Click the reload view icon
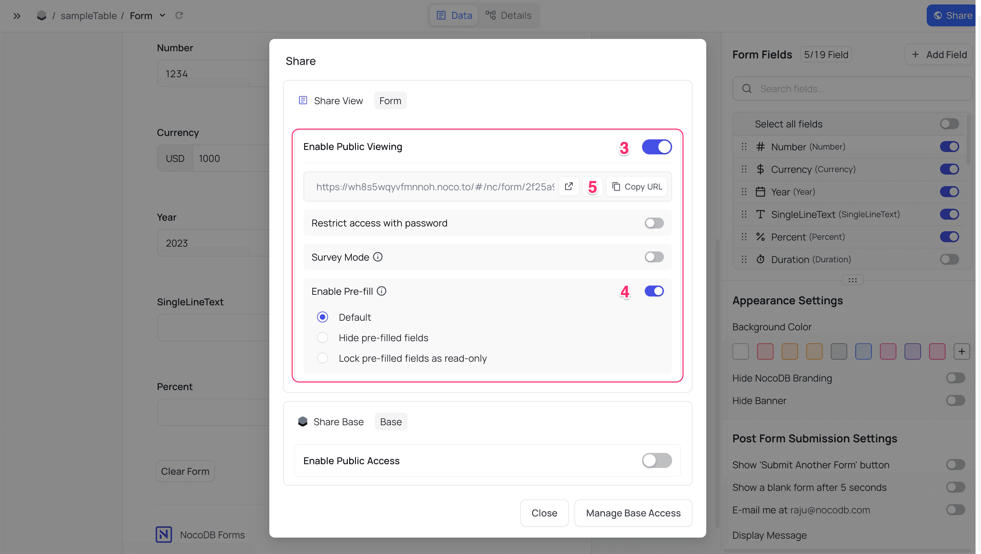The image size is (981, 554). click(x=179, y=16)
